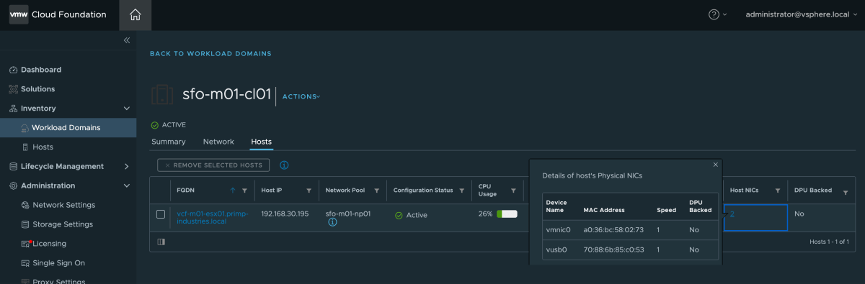Screen dimensions: 865x284
Task: Switch to the Network tab
Action: pyautogui.click(x=218, y=142)
